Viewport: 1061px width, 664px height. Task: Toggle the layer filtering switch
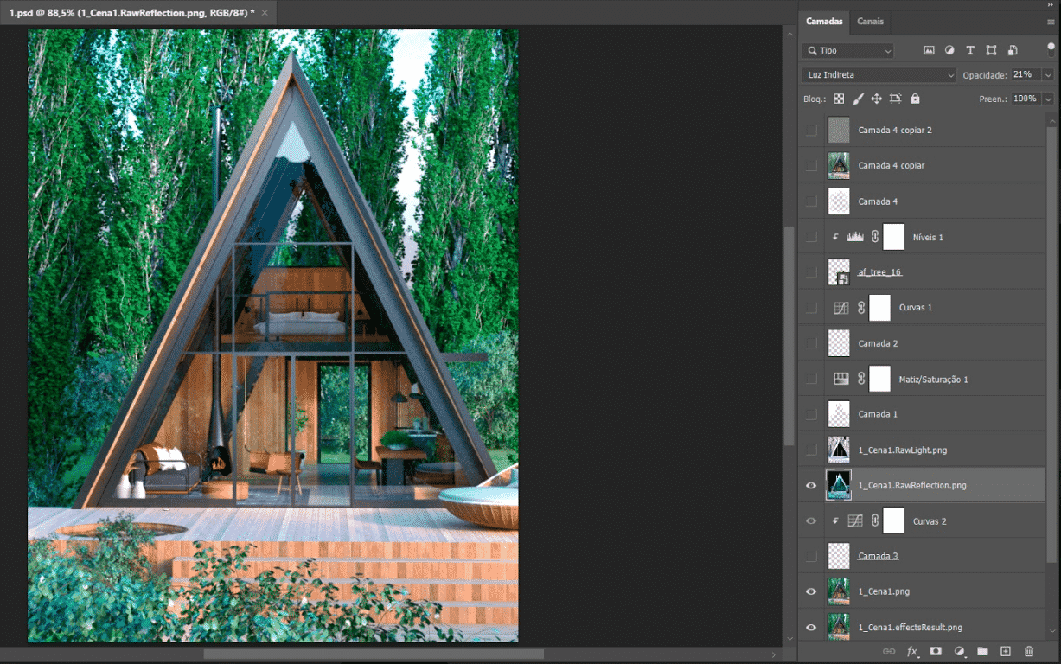tap(1051, 50)
